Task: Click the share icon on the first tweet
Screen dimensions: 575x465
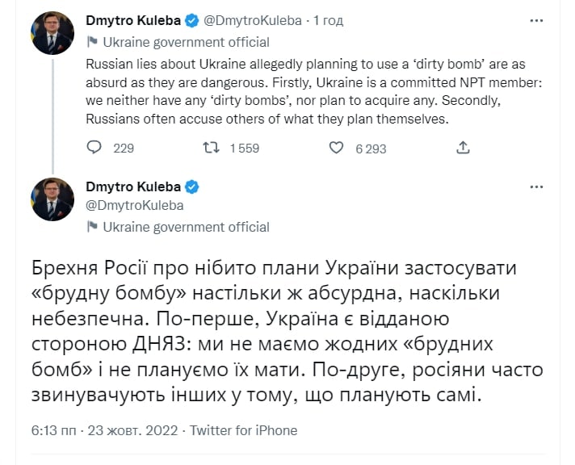Action: [x=463, y=148]
